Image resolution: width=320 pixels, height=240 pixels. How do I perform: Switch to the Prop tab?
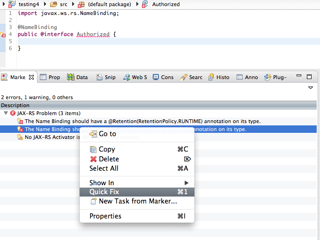tap(50, 77)
